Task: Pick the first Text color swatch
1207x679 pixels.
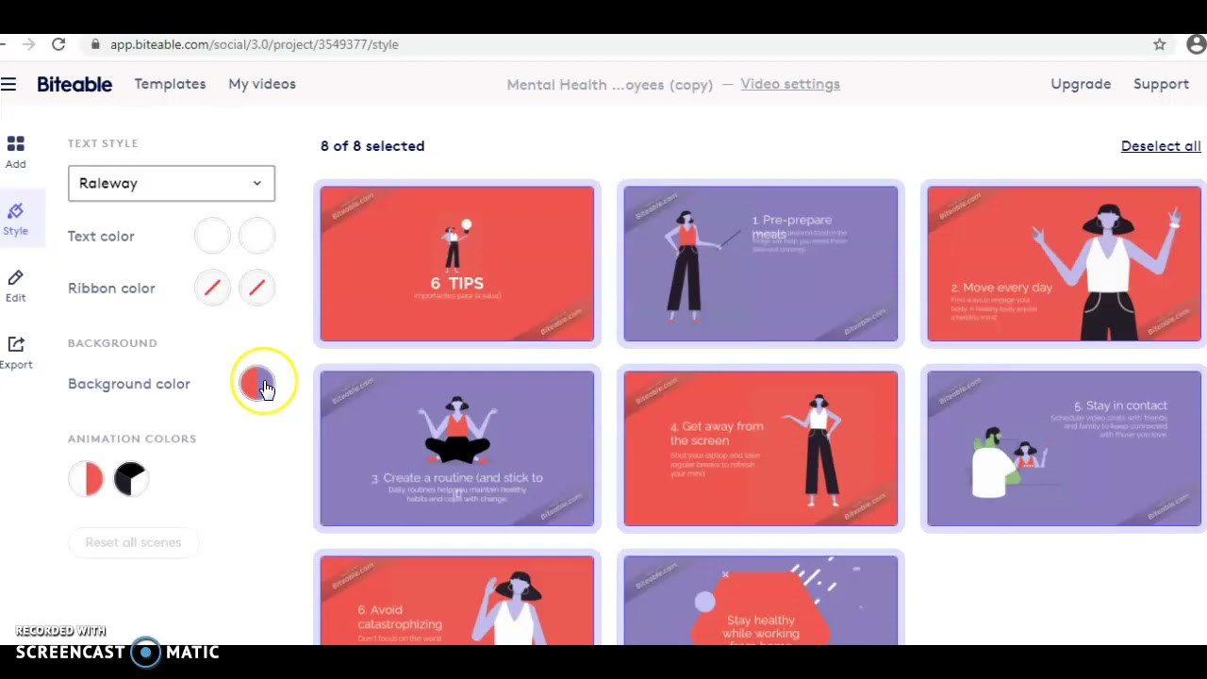Action: (x=212, y=236)
